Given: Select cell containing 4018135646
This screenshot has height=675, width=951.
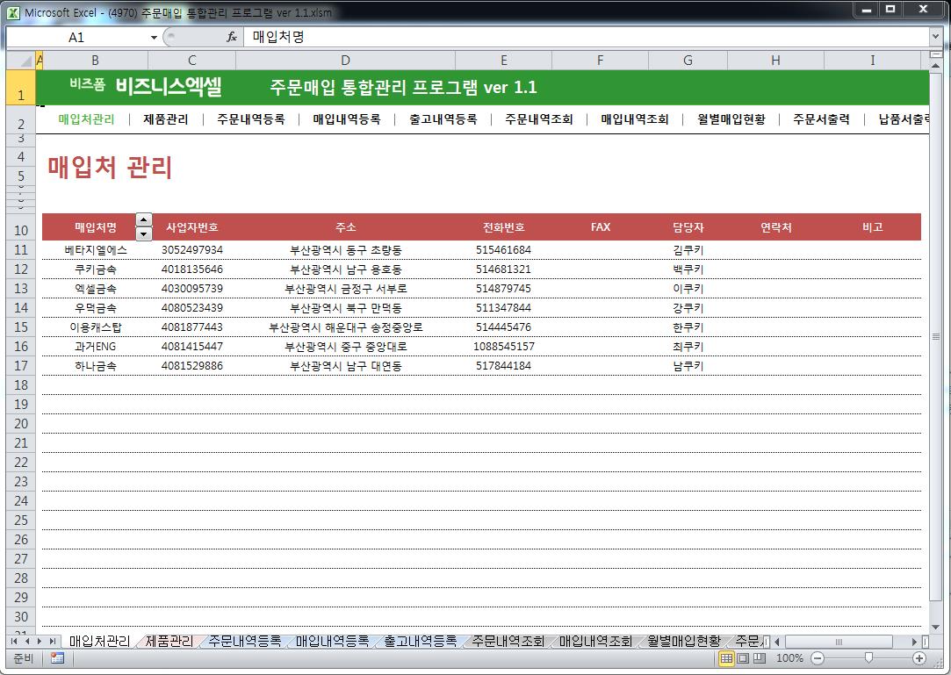Looking at the screenshot, I should (191, 269).
